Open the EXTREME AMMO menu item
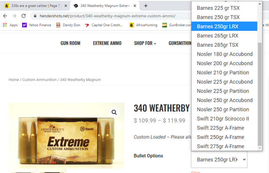 pos(107,43)
